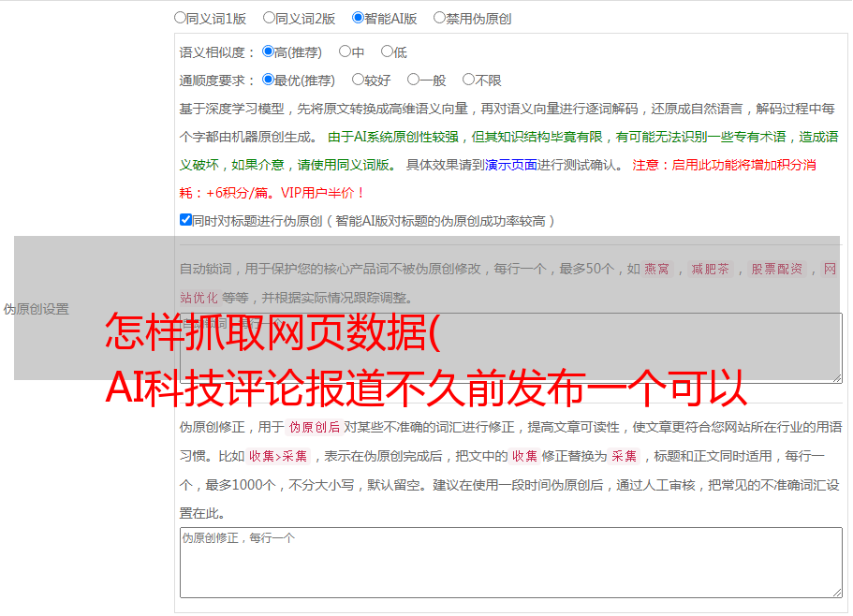Toggle 同时对标题进行伪原创 checkbox

tap(185, 220)
